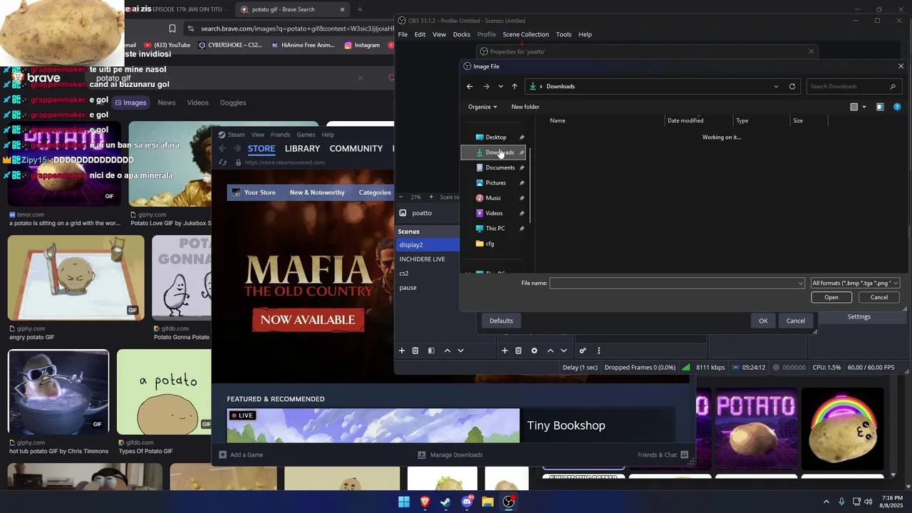Open the Organize dropdown menu

pyautogui.click(x=482, y=107)
